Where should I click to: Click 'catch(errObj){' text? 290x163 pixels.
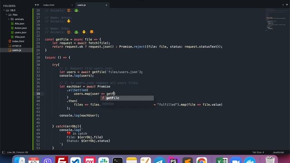[x=68, y=126]
